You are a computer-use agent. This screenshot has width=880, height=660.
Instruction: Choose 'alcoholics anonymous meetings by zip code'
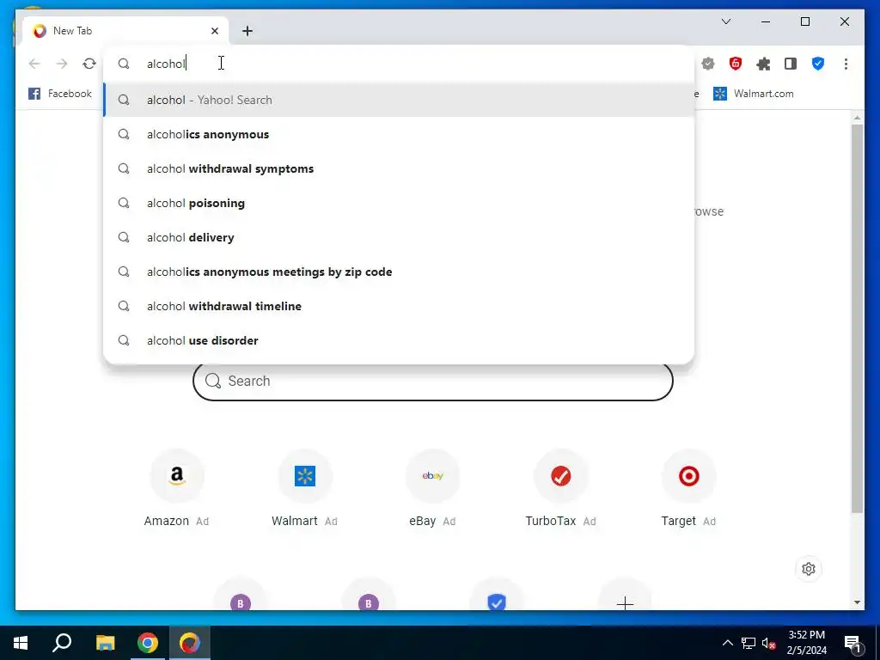point(399,272)
